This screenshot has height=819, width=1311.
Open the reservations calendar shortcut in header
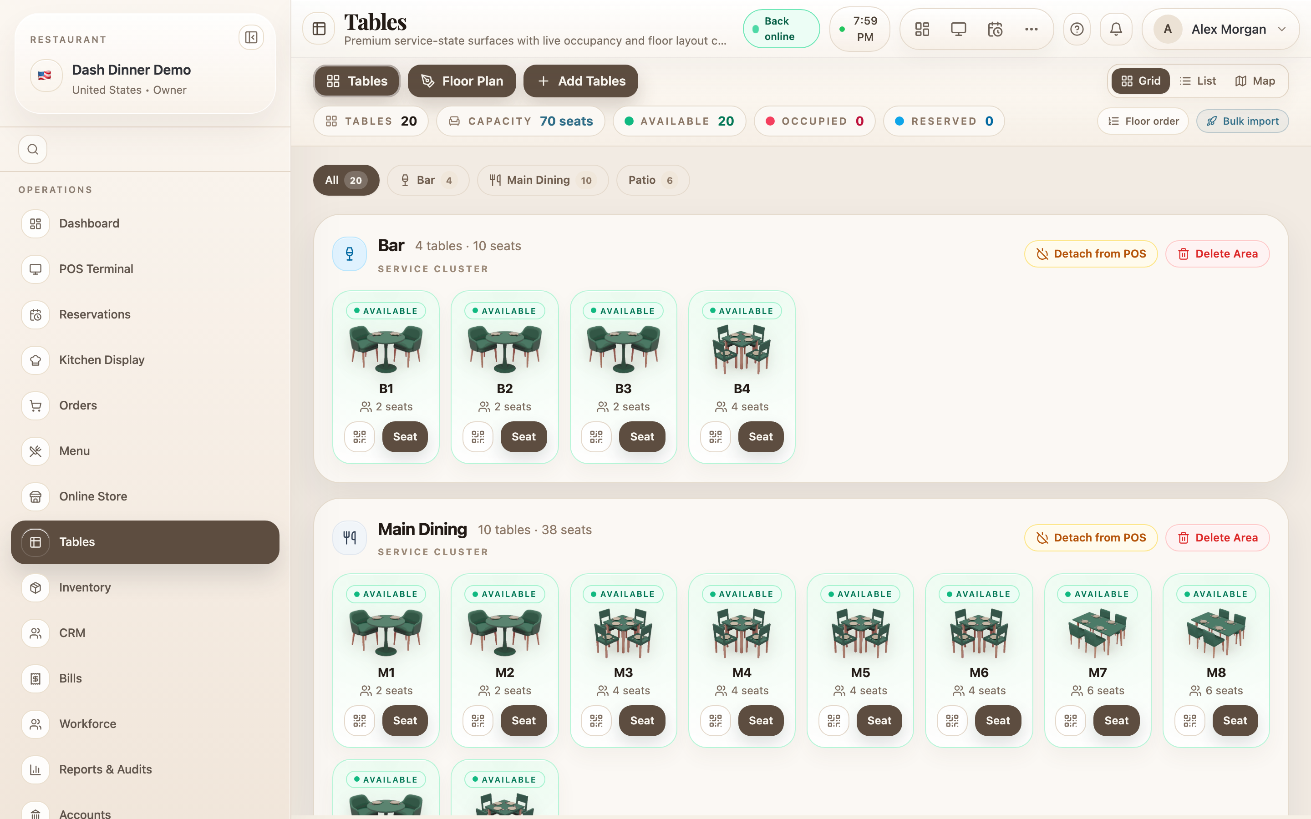[x=995, y=29]
